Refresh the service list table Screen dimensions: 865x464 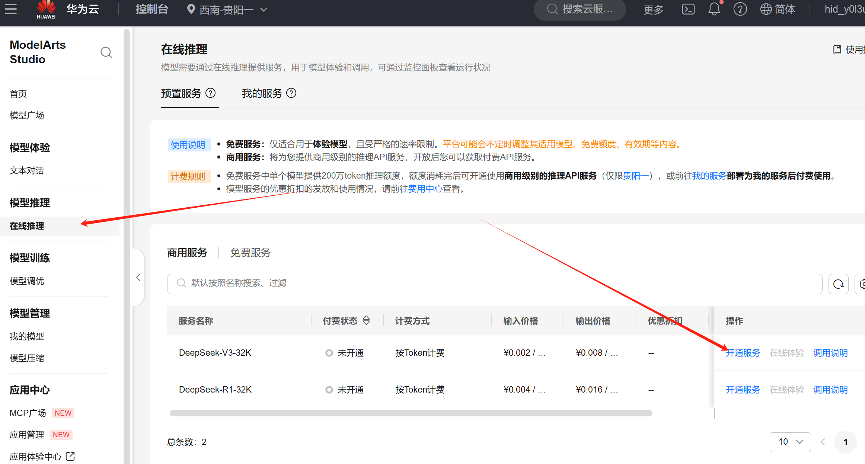tap(838, 284)
